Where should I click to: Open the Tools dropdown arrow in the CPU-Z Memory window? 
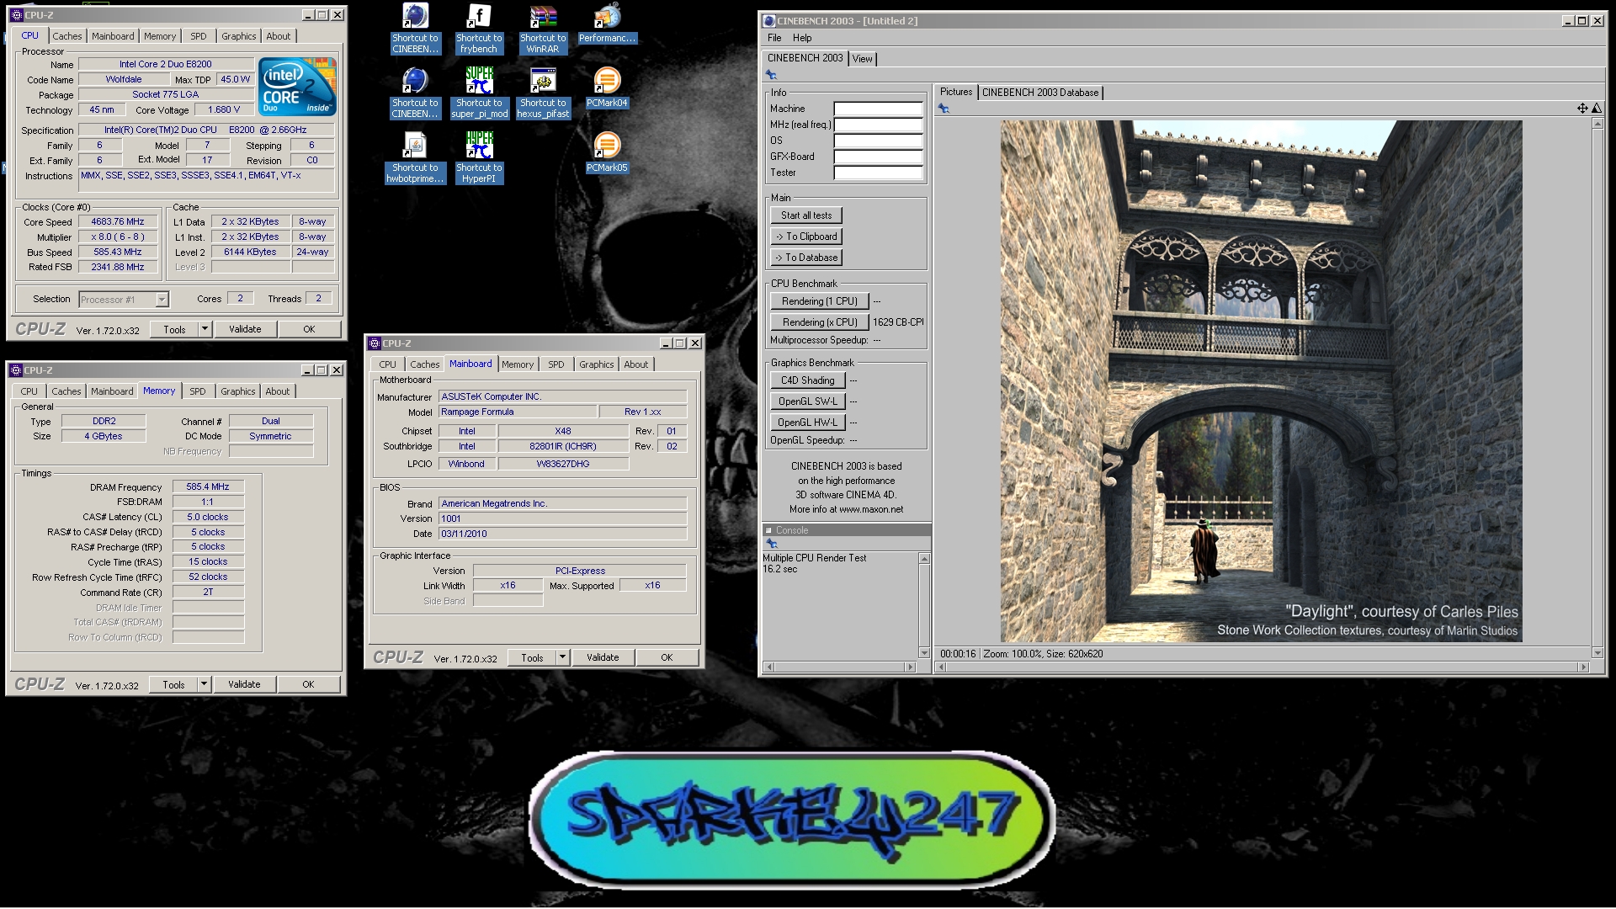click(x=204, y=684)
